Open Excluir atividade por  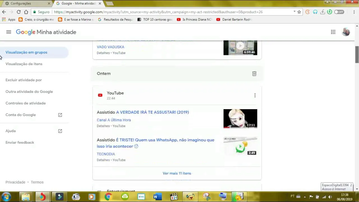point(24,80)
